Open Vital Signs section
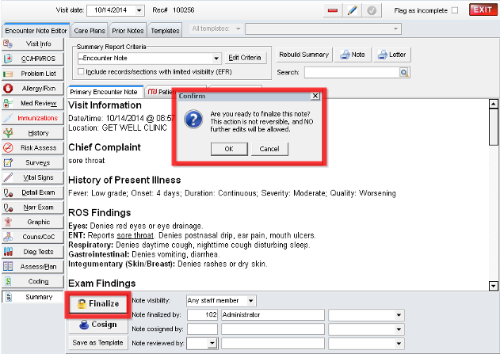The height and width of the screenshot is (354, 500). point(32,177)
